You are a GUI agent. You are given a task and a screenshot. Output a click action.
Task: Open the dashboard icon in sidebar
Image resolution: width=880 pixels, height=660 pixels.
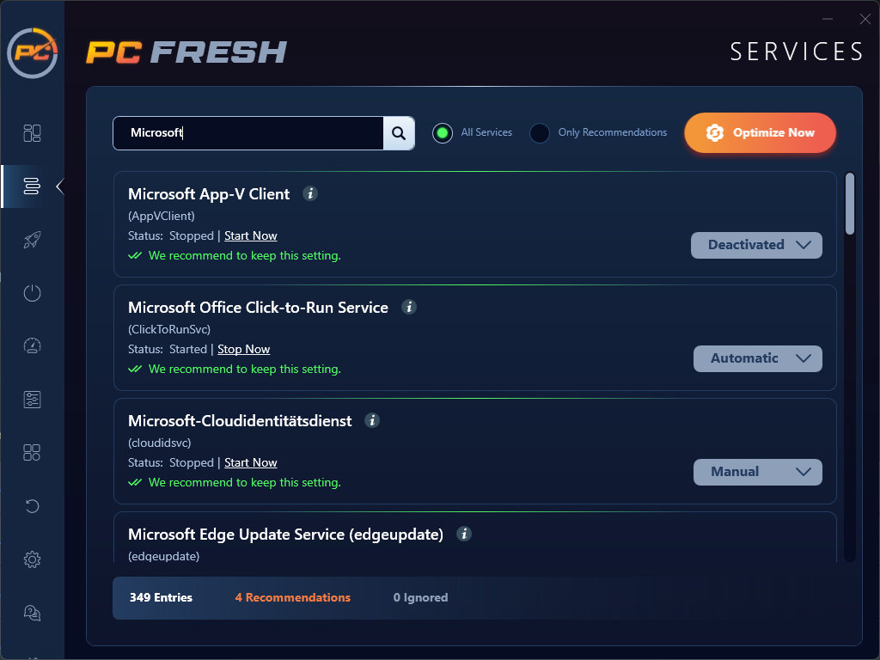tap(32, 133)
